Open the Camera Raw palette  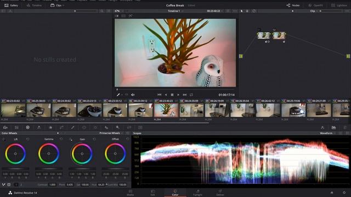5,128
